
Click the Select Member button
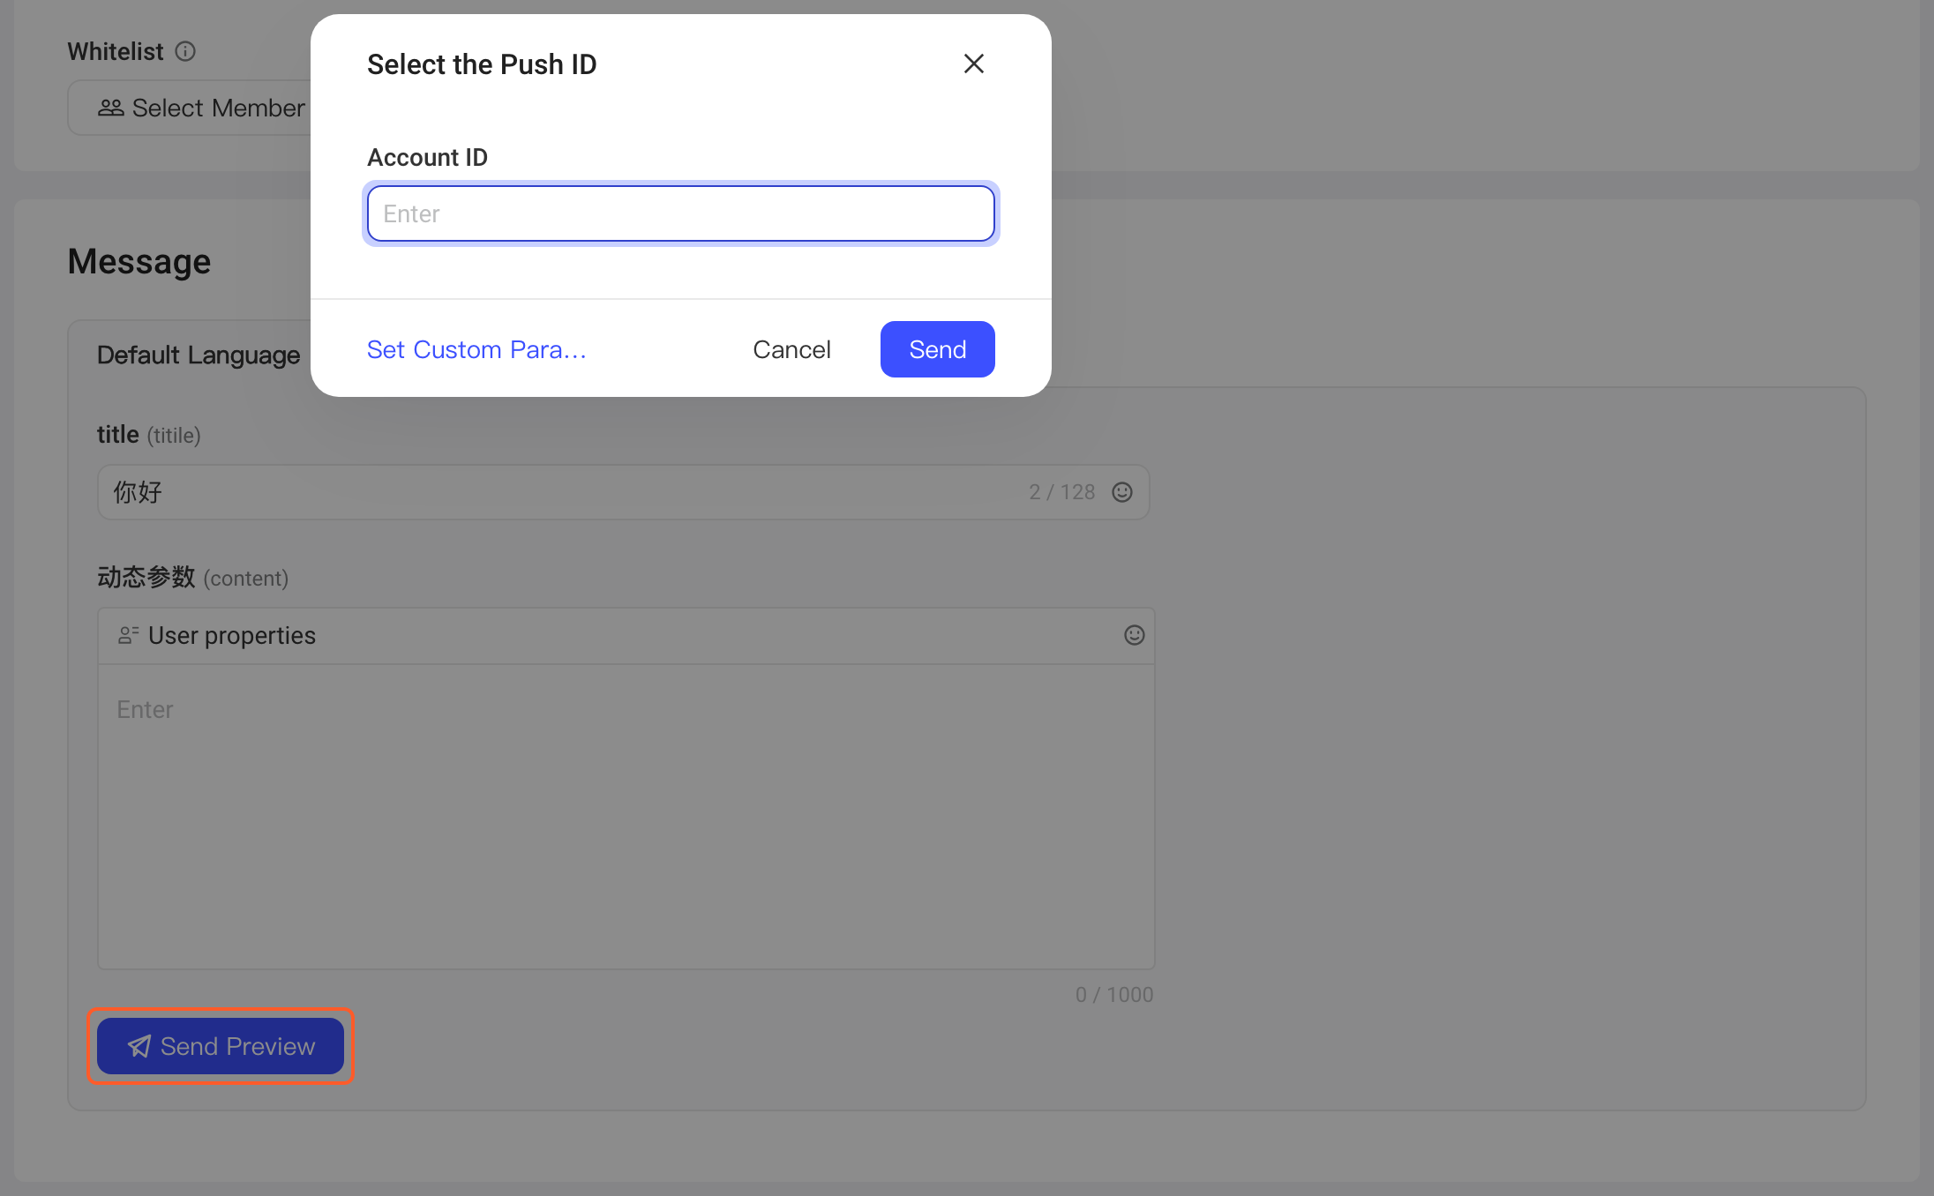pos(201,108)
